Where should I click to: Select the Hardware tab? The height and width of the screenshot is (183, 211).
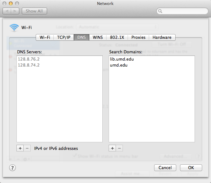coord(162,37)
